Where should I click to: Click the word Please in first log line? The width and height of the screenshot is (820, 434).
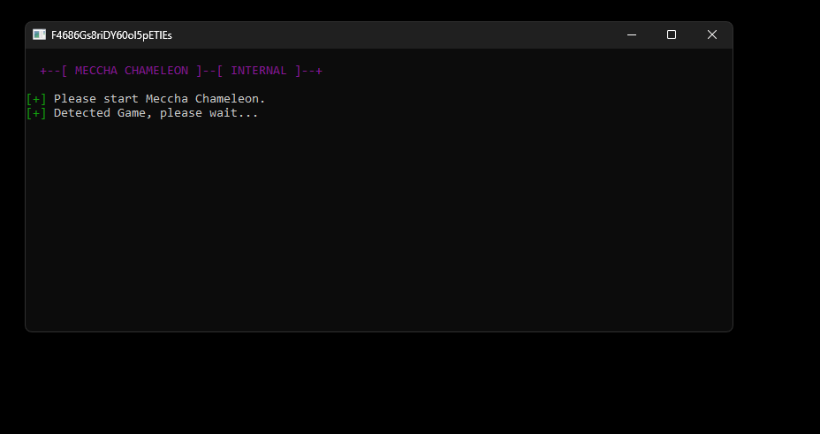[75, 99]
